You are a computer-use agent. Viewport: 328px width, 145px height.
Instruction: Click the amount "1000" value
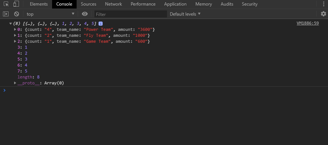(x=140, y=35)
